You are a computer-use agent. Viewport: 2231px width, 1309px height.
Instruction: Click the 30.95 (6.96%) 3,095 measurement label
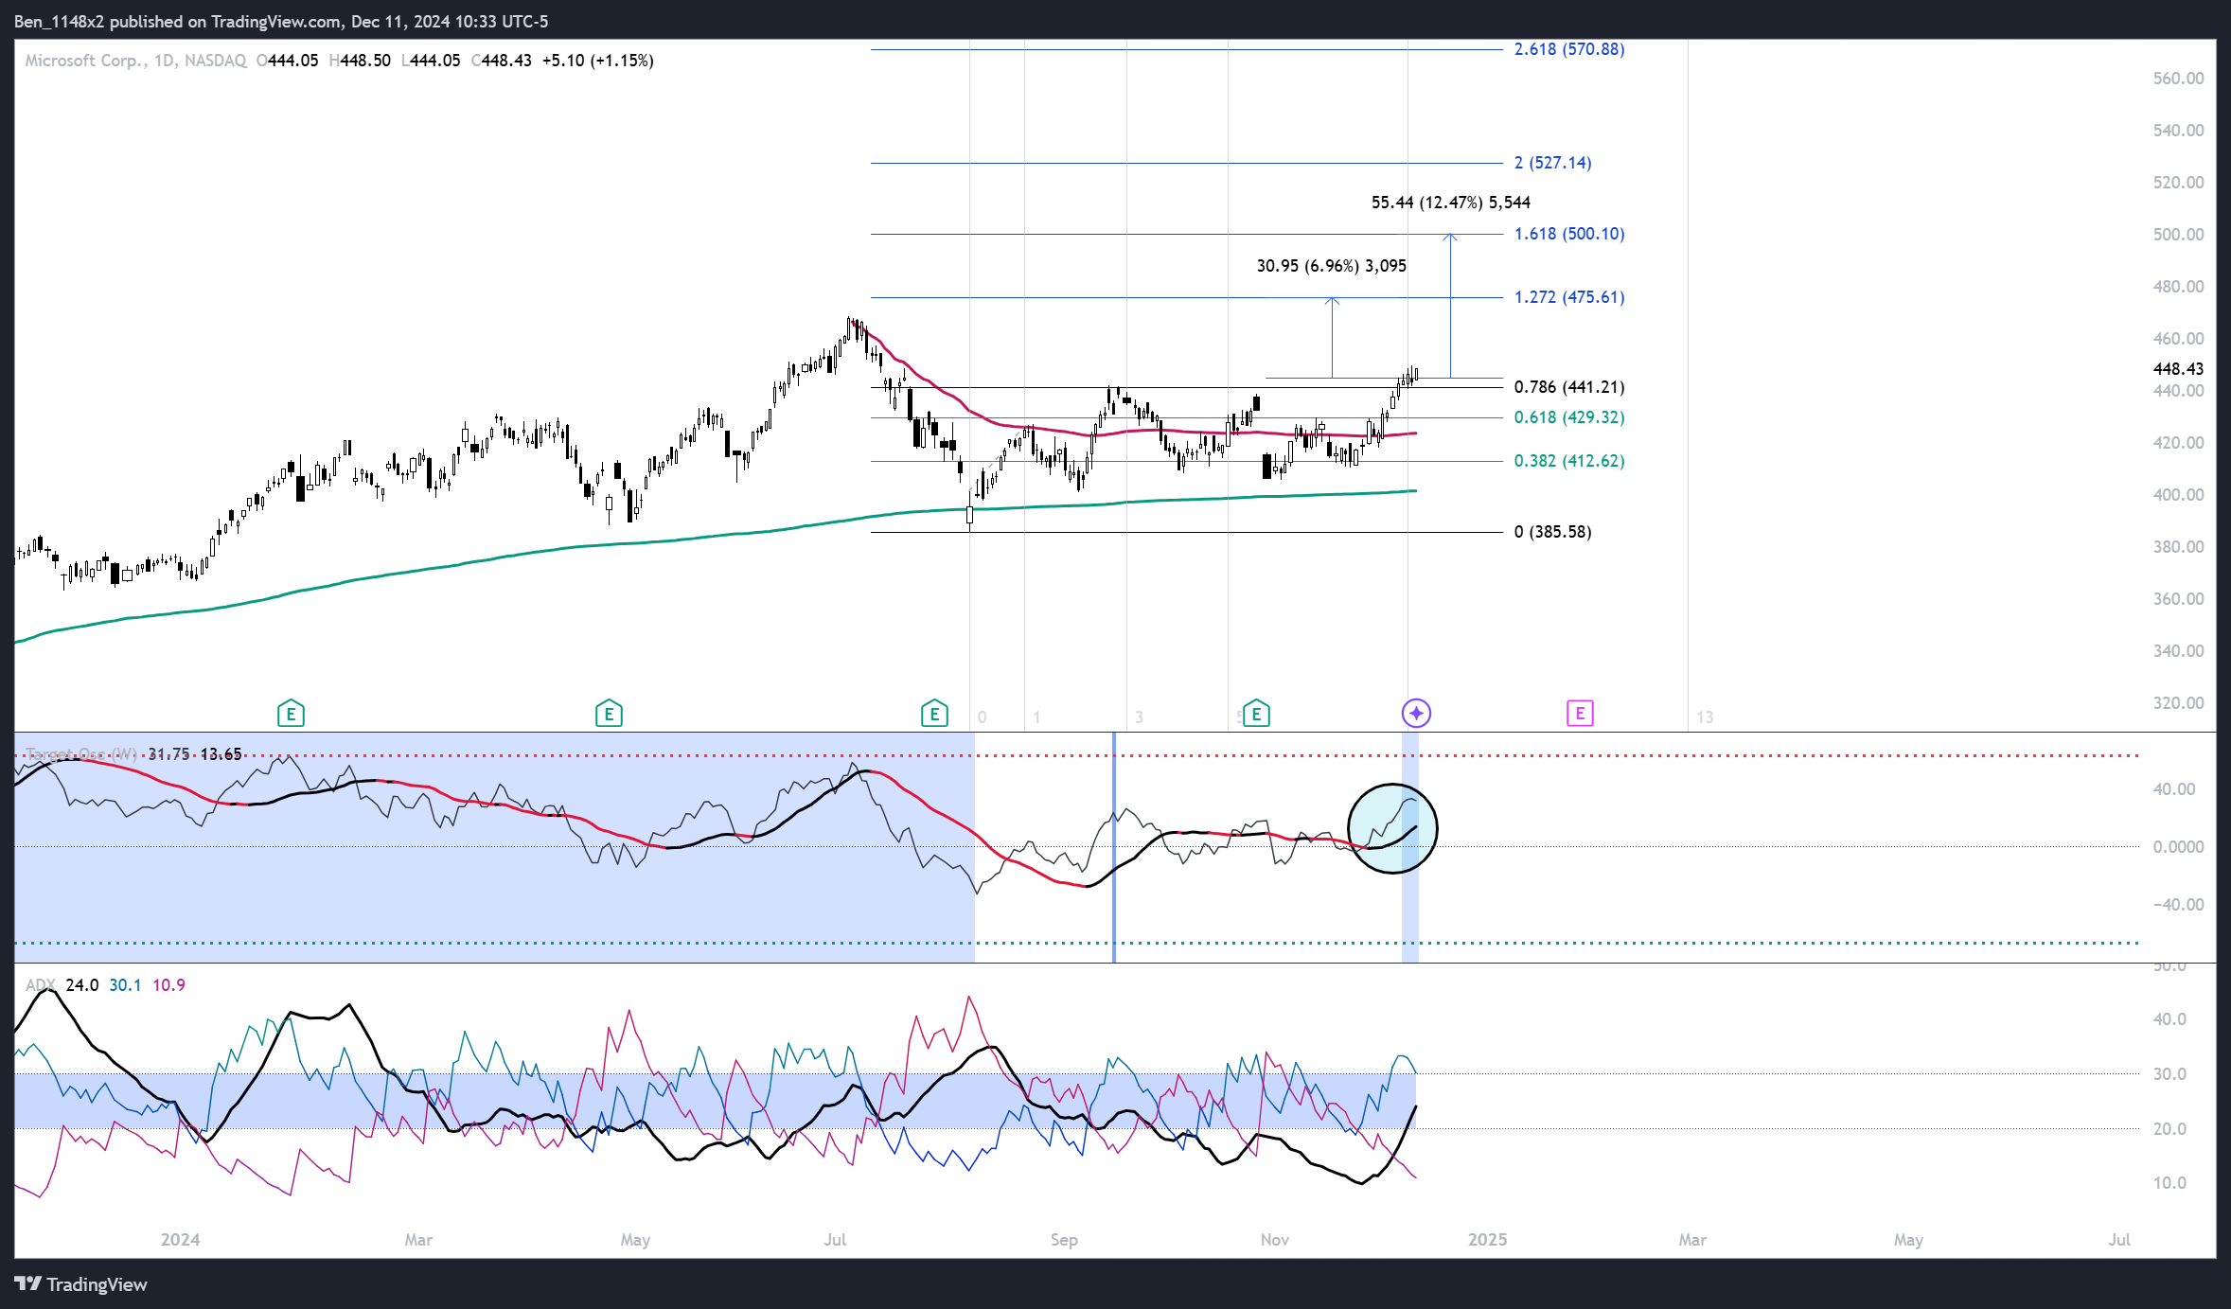click(x=1331, y=266)
